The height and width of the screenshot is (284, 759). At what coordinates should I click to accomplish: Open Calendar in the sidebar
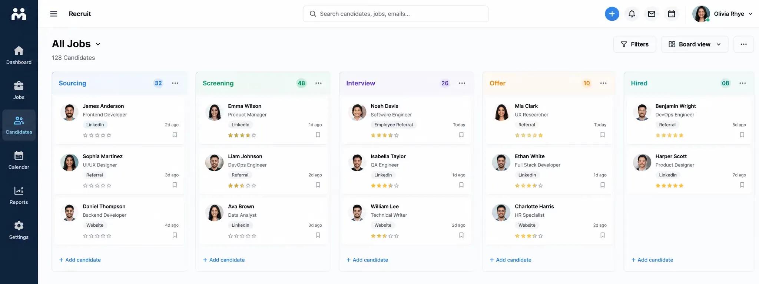19,160
